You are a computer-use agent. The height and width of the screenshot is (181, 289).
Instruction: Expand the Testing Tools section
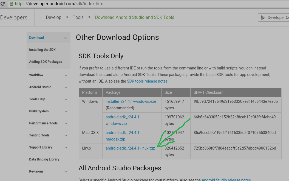coord(66,136)
